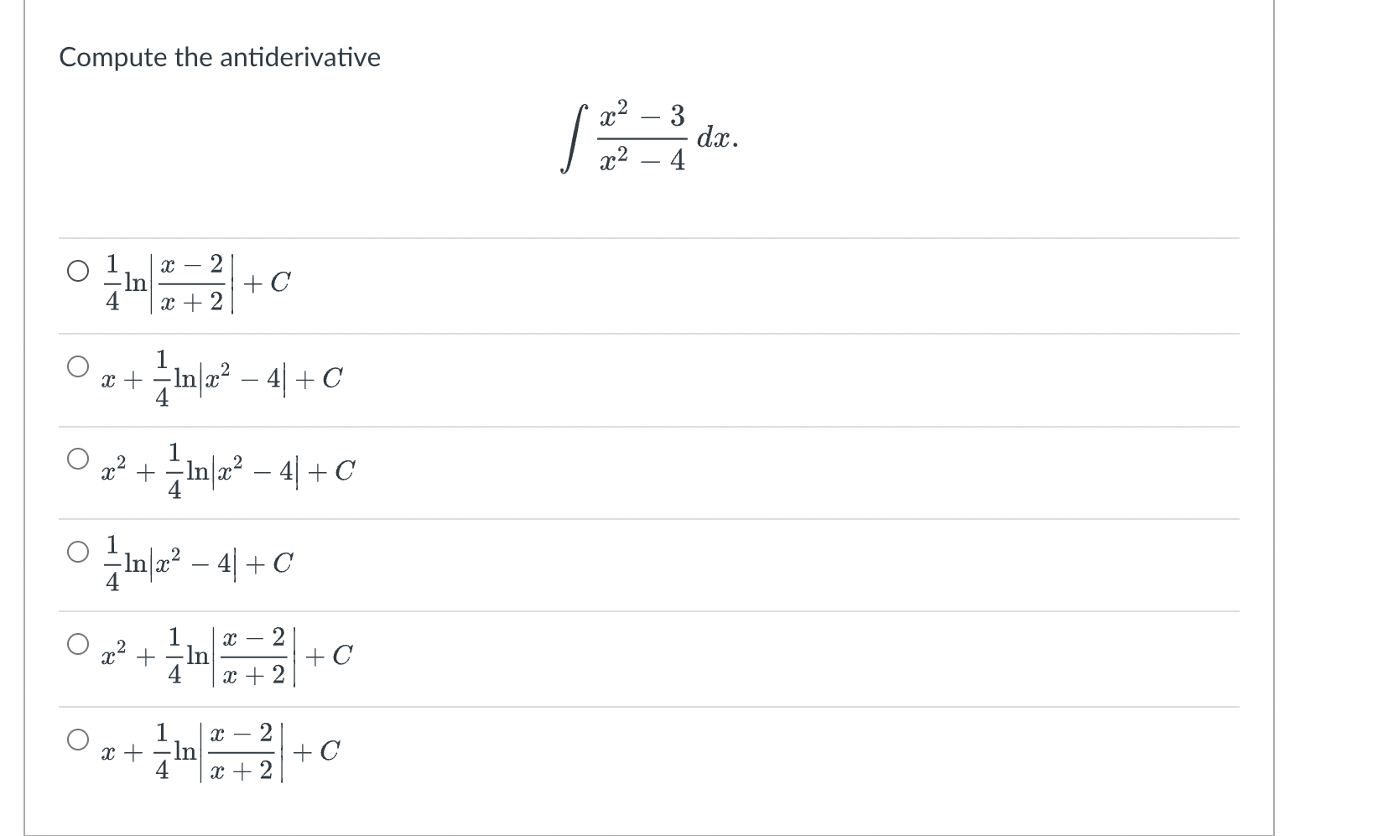
Task: Click the + C in the last option
Action: click(320, 750)
